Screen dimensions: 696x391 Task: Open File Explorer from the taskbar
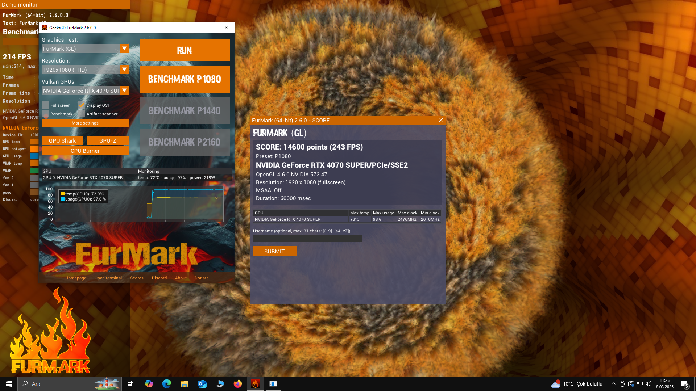coord(185,384)
